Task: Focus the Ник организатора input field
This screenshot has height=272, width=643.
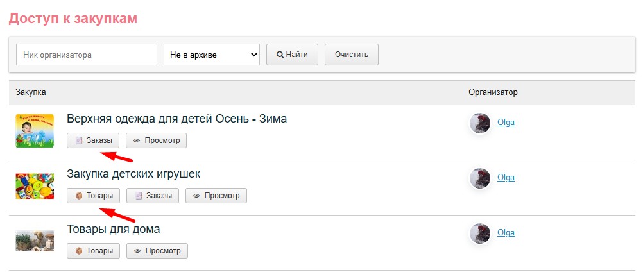Action: [87, 55]
